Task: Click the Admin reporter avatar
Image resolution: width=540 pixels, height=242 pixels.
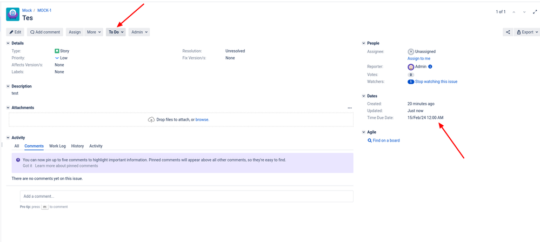Action: [410, 67]
